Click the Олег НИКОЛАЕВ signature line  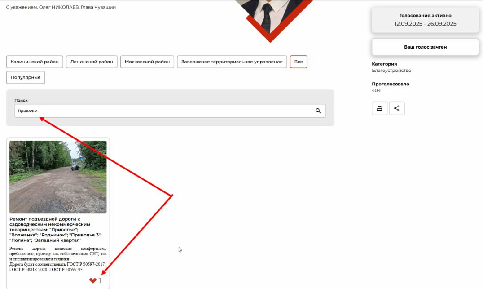[x=61, y=7]
